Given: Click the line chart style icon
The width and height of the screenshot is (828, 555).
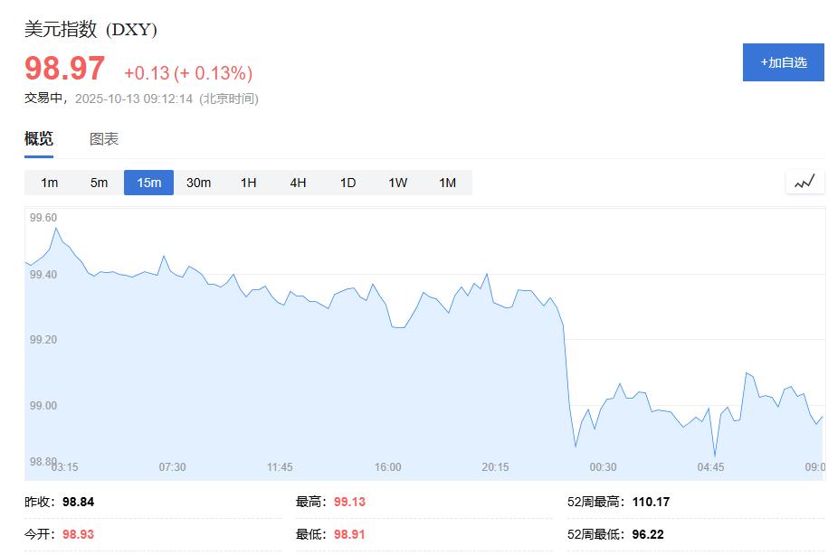Looking at the screenshot, I should (x=804, y=182).
